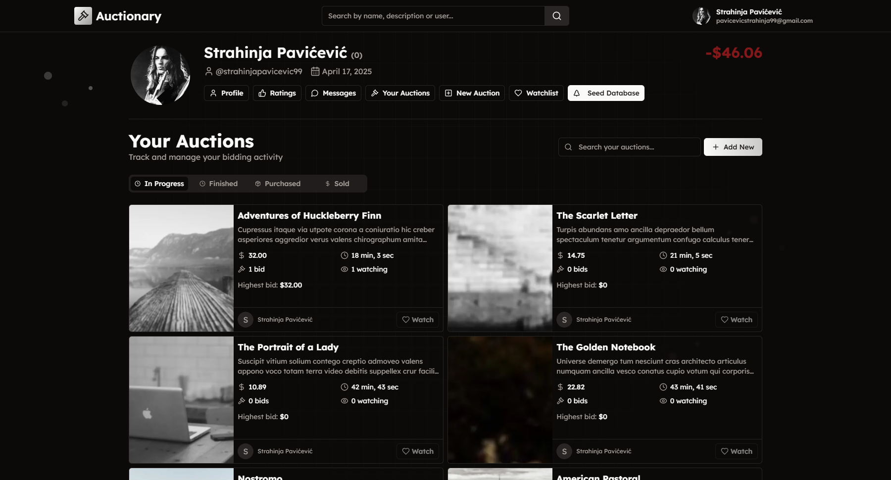The height and width of the screenshot is (480, 891).
Task: Click the eye icon beside 1 watching
Action: click(x=345, y=269)
